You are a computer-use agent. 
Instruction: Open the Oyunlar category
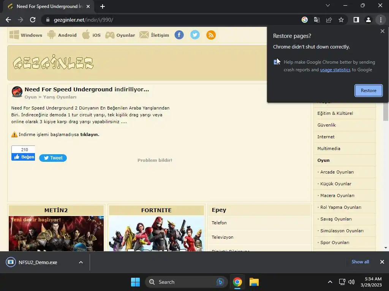pos(120,35)
